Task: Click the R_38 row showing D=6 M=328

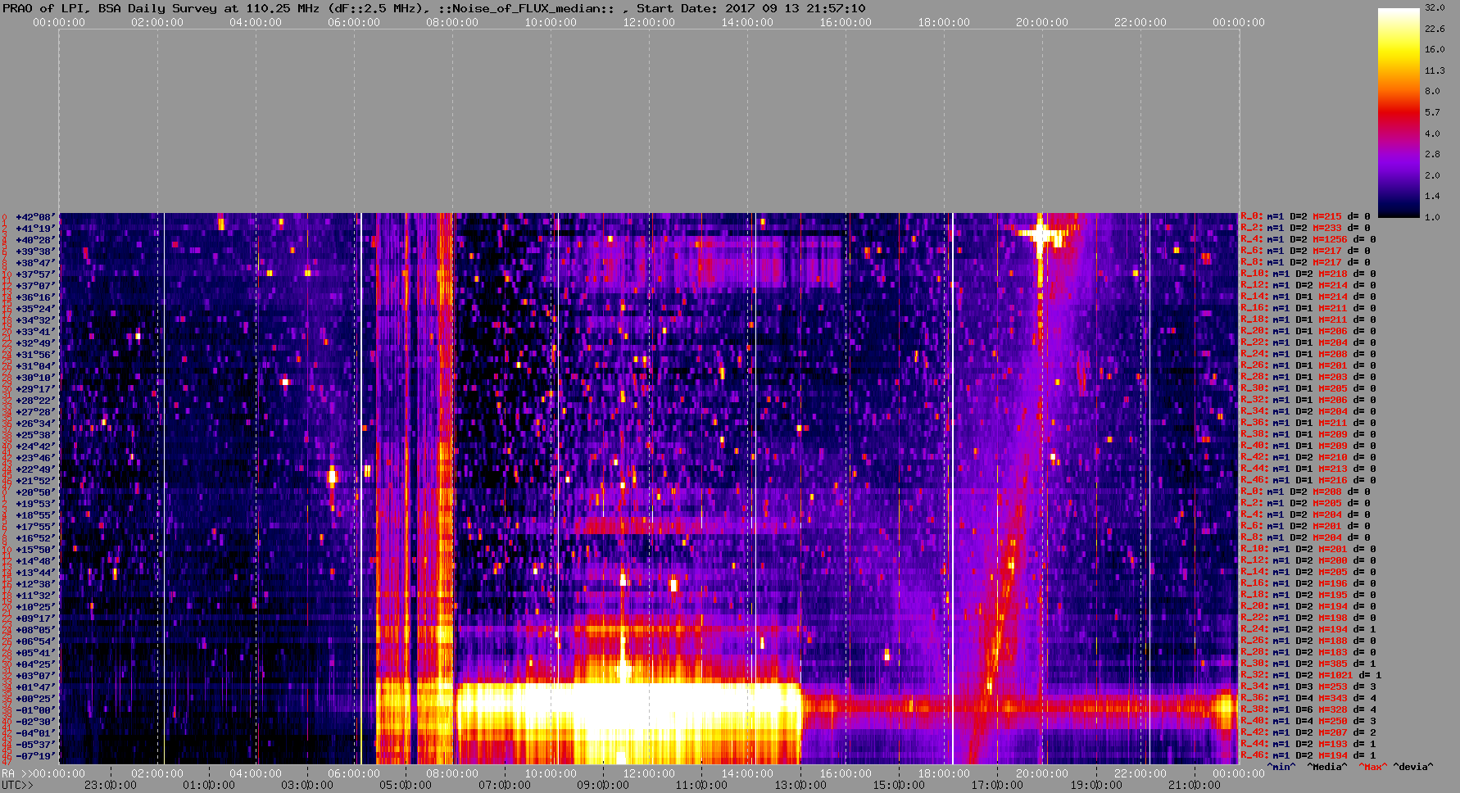Action: pyautogui.click(x=1308, y=710)
